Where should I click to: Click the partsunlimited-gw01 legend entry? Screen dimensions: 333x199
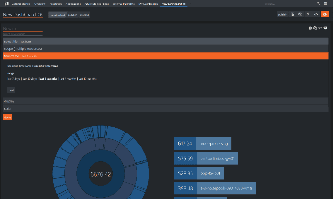(x=217, y=158)
